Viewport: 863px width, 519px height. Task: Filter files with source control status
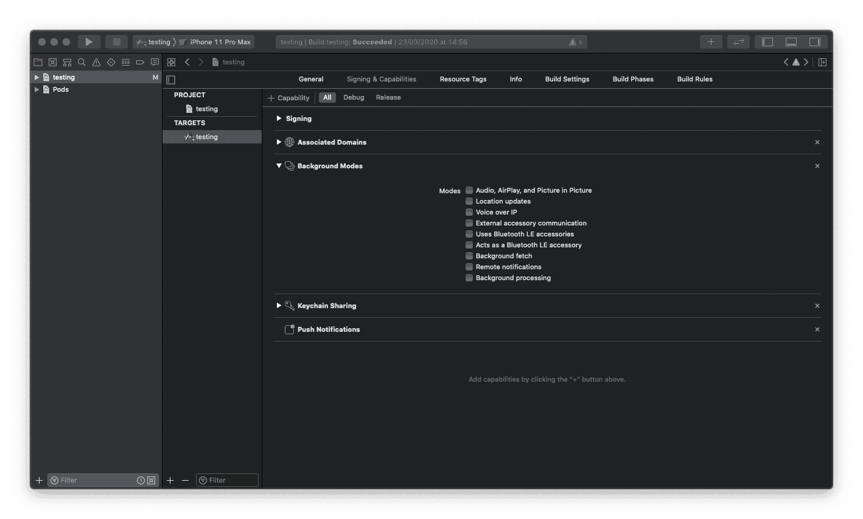point(152,480)
